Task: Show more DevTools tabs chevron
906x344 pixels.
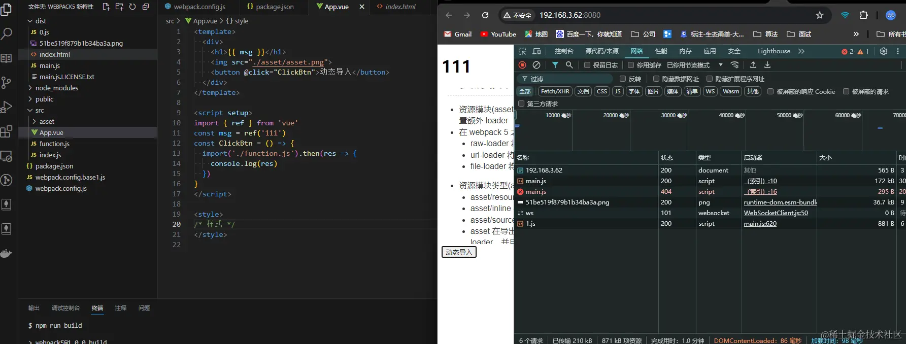Action: tap(801, 51)
